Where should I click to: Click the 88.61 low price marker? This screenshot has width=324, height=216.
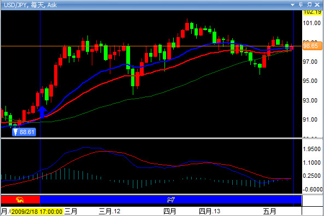click(24, 132)
